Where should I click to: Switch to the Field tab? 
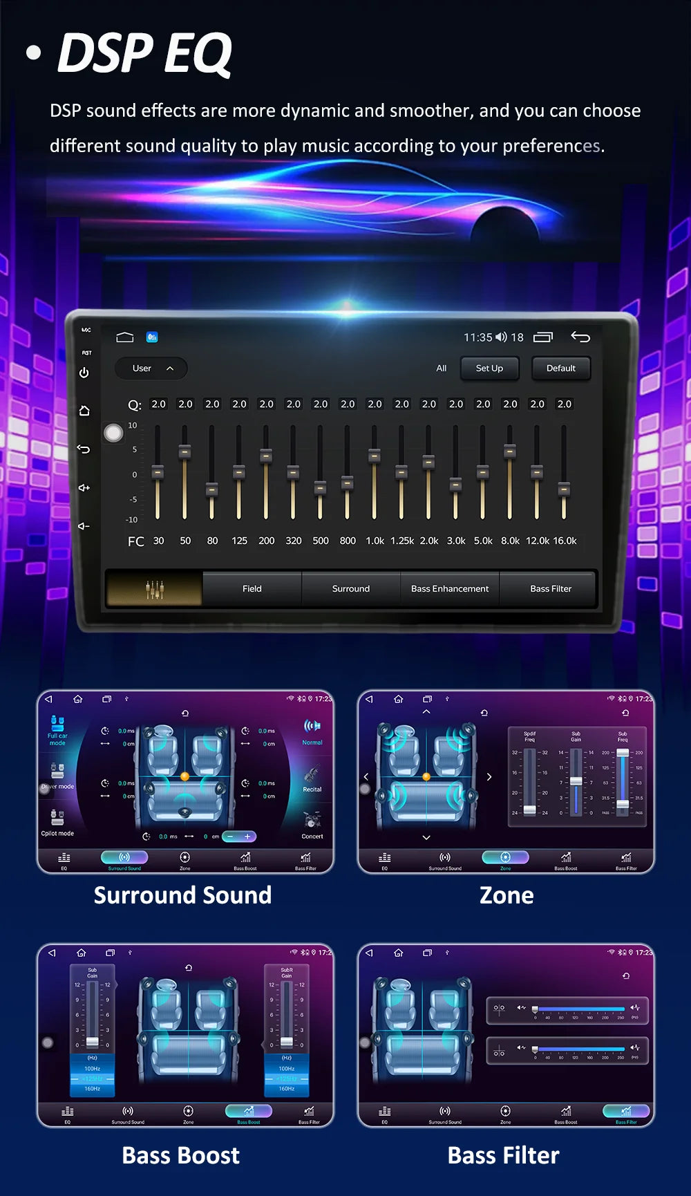[x=252, y=589]
